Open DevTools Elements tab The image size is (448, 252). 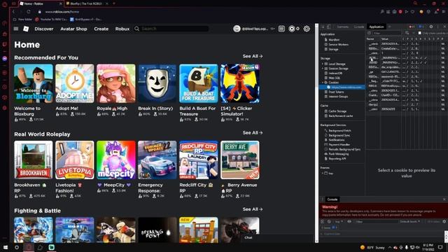(x=343, y=27)
